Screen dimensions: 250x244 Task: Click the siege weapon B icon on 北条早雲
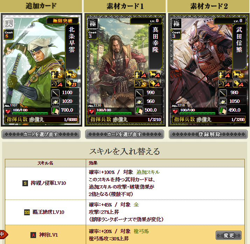click(71, 83)
